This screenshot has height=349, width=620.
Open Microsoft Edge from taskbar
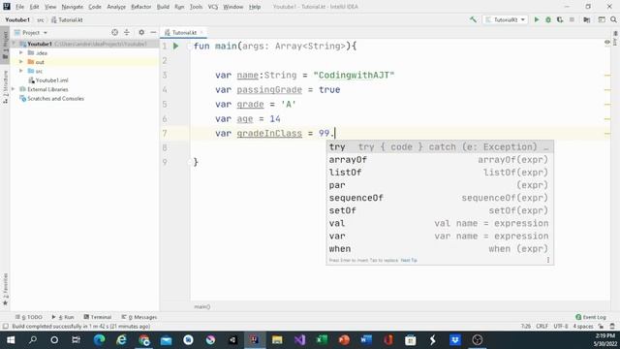click(99, 340)
